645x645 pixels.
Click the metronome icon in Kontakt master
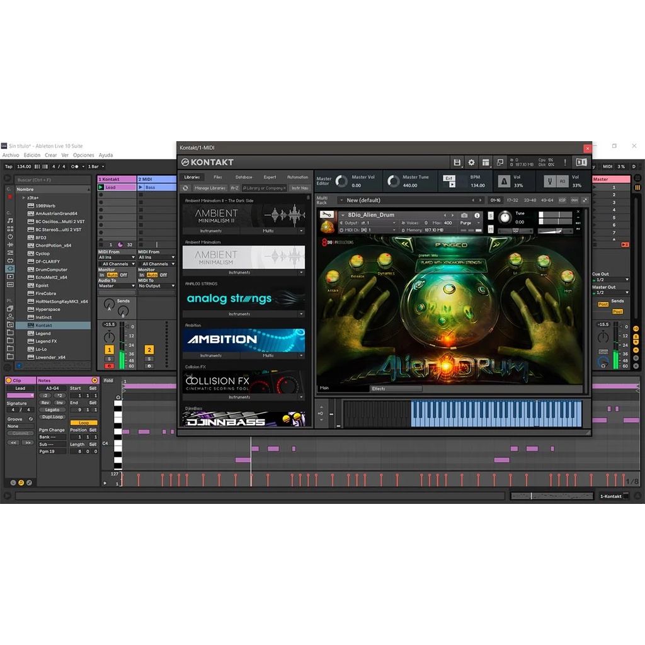click(504, 181)
